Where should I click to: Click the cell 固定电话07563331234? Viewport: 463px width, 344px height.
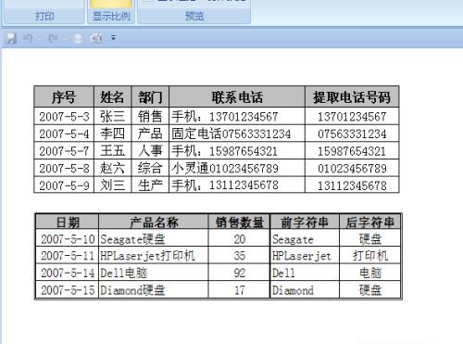pos(237,134)
